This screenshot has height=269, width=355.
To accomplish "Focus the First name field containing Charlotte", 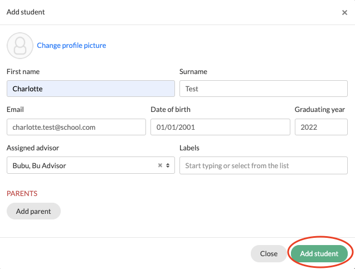I will [x=90, y=89].
